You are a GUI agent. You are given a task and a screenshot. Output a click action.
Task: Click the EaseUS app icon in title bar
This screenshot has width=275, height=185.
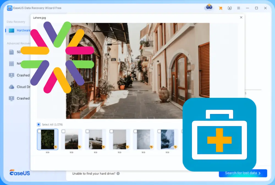pyautogui.click(x=10, y=8)
